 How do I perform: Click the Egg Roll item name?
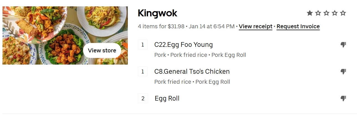167,98
